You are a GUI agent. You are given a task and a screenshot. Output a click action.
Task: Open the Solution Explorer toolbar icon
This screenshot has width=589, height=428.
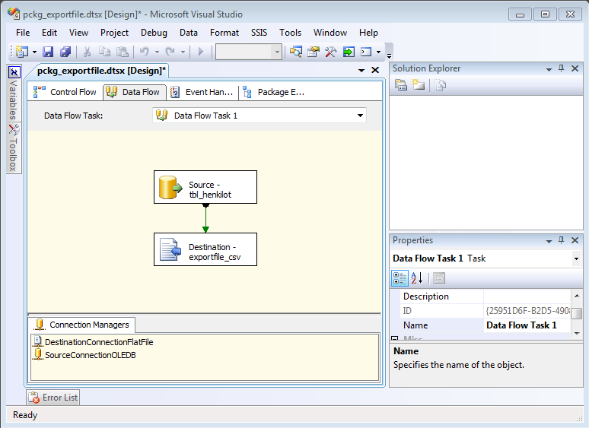pos(295,52)
